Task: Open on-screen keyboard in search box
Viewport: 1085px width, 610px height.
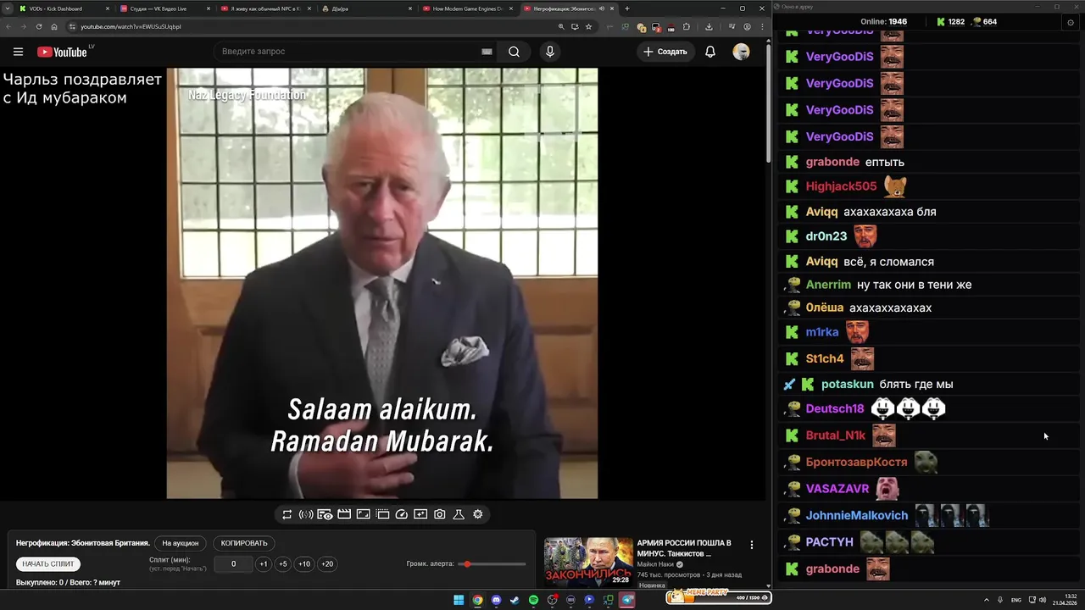Action: tap(487, 52)
